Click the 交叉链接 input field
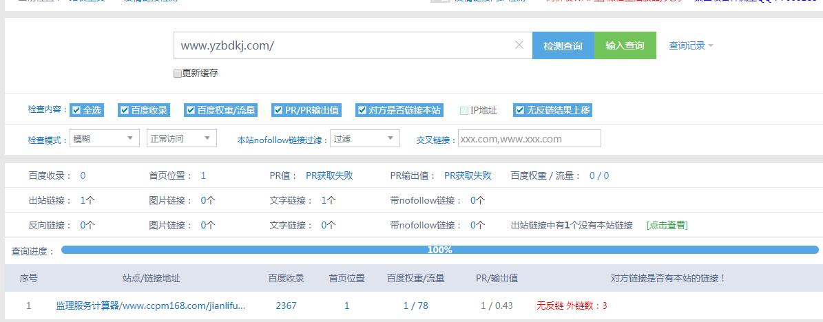The image size is (823, 322). coord(529,139)
